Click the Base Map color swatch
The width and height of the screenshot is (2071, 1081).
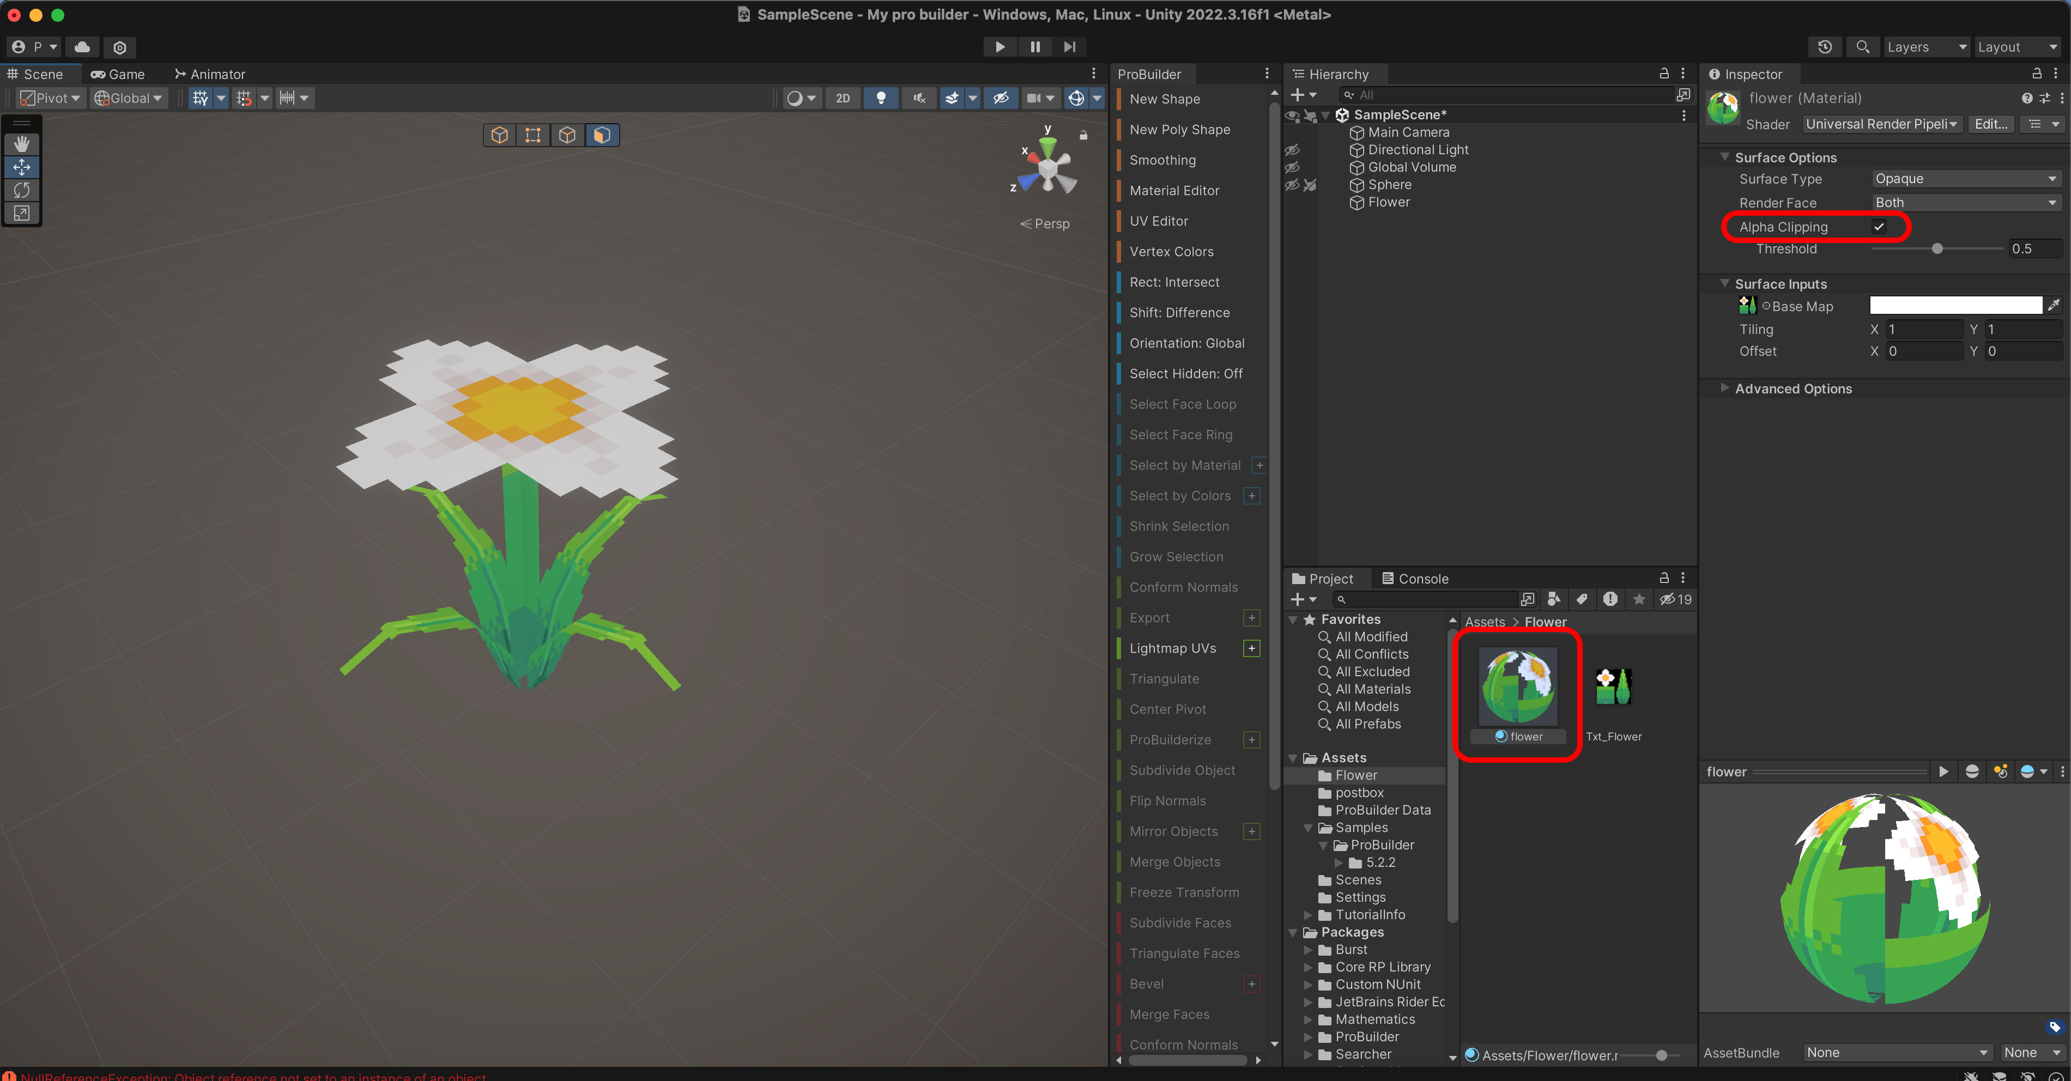pos(1954,306)
